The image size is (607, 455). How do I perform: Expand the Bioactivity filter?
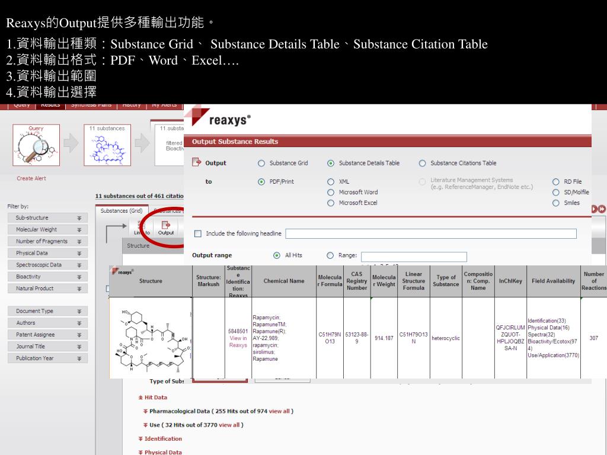47,277
